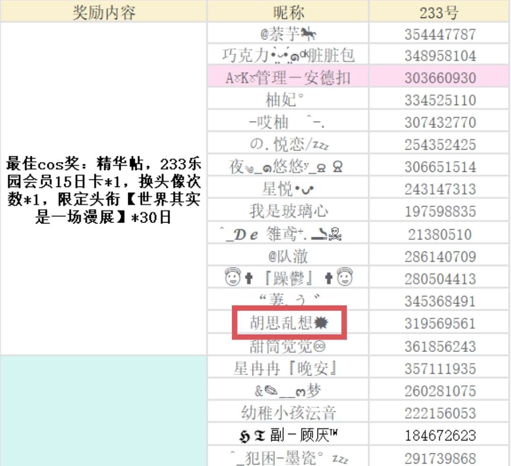Click the nickname 幼稚小孩沄音
The width and height of the screenshot is (511, 466).
288,413
